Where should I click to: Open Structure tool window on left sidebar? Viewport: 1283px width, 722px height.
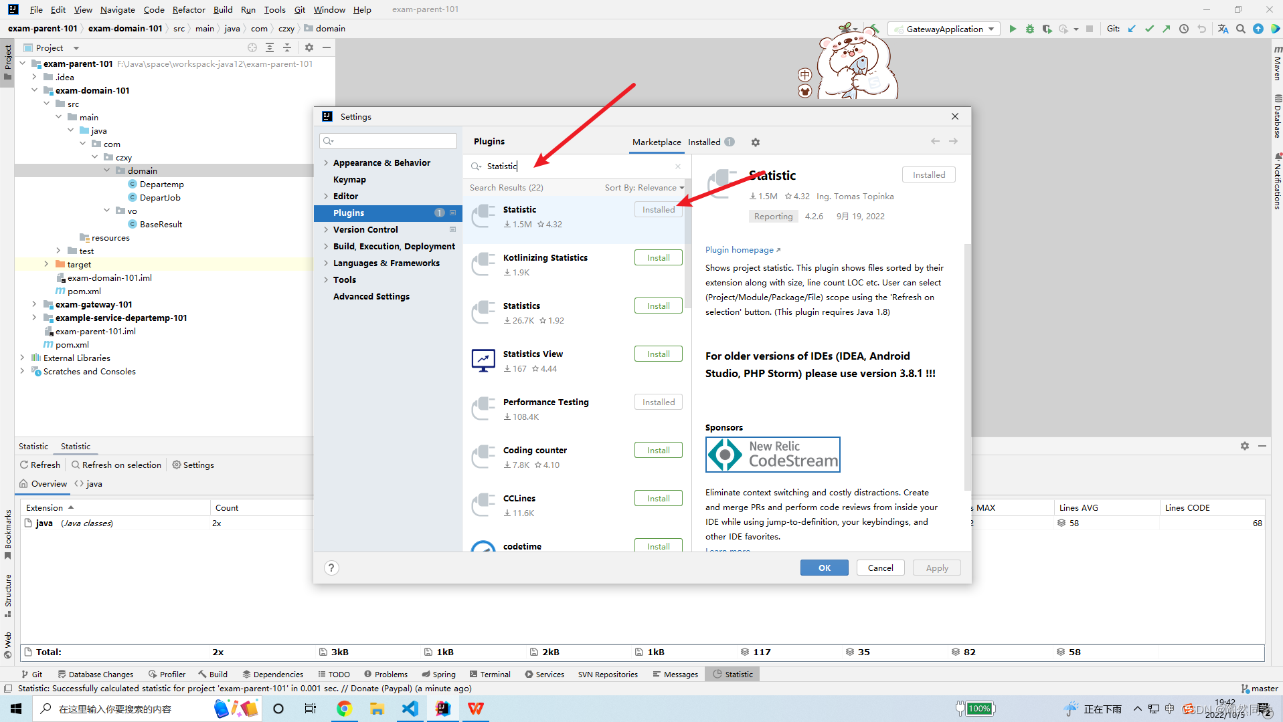[7, 595]
